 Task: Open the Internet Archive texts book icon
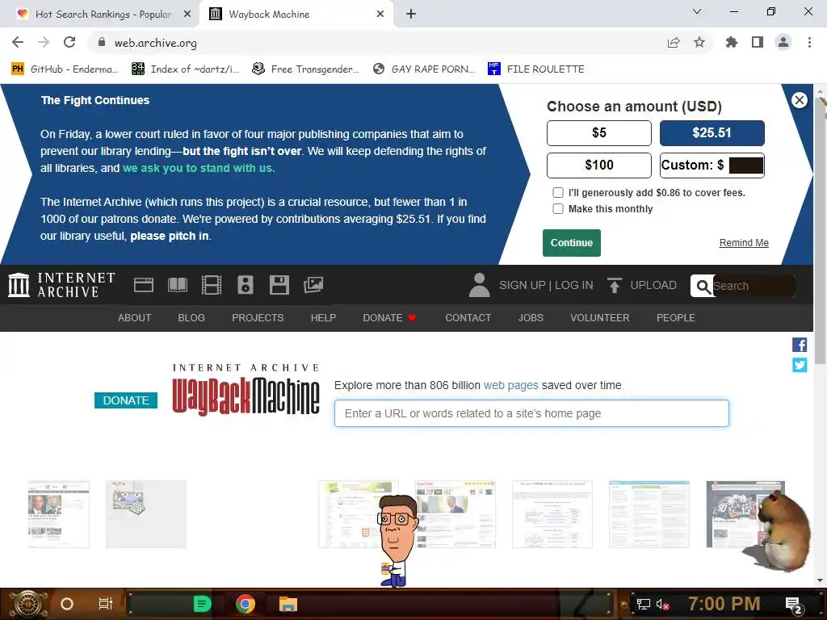(x=177, y=285)
